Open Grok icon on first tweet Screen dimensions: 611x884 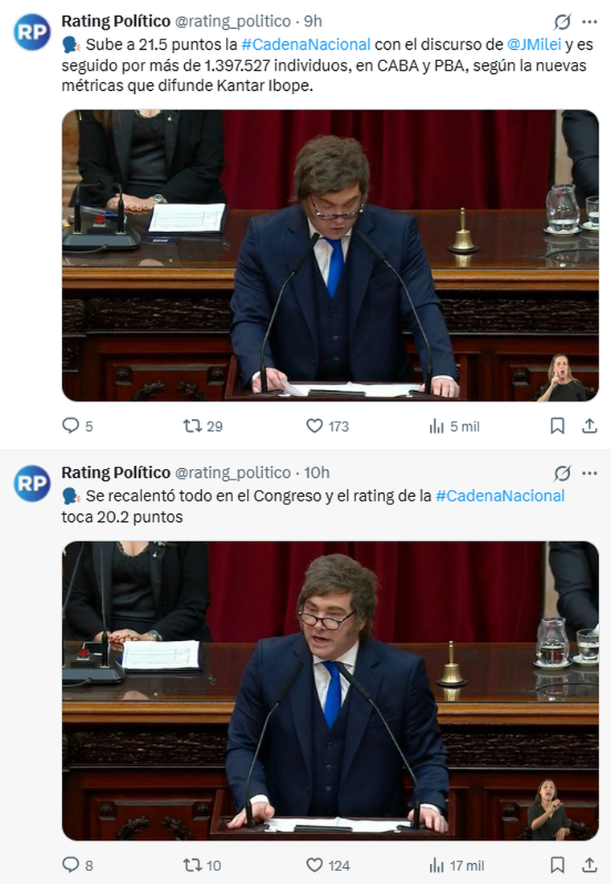(563, 22)
